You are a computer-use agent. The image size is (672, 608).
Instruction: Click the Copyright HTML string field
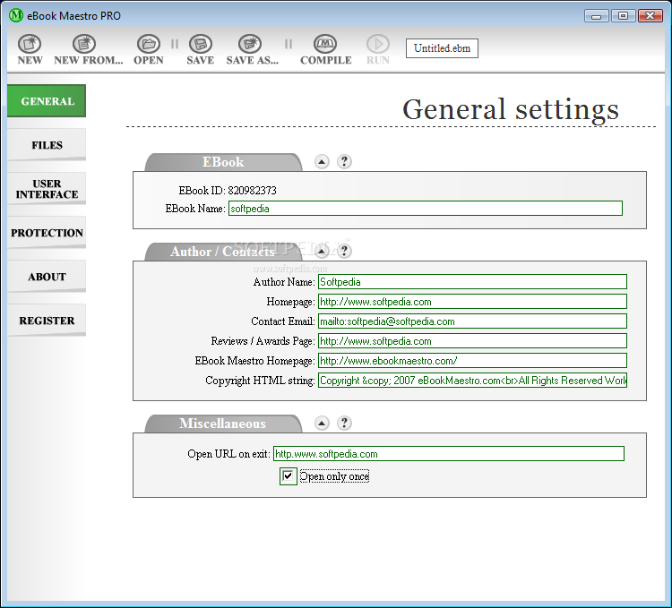[x=472, y=381]
